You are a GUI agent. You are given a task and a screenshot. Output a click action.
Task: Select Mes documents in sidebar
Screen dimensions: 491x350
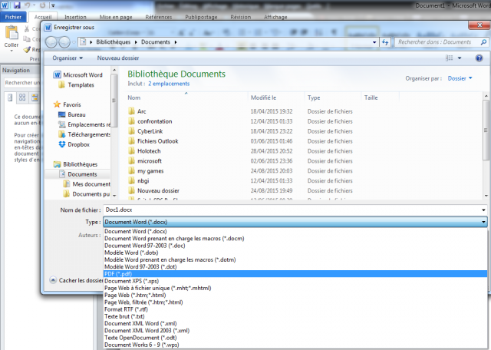point(87,184)
